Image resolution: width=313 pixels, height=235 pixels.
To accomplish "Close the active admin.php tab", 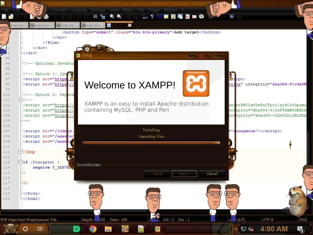I will (130, 25).
